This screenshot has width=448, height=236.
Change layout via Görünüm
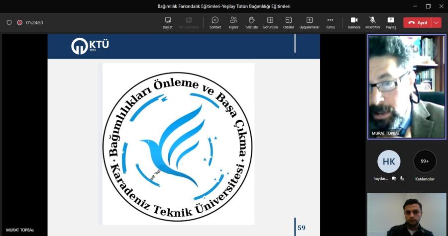[x=270, y=23]
